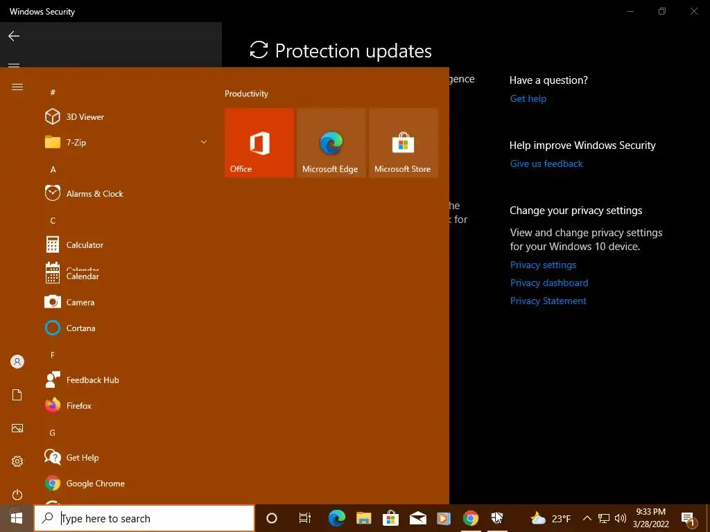Open the Microsoft Store tile
The image size is (710, 532).
[x=404, y=143]
